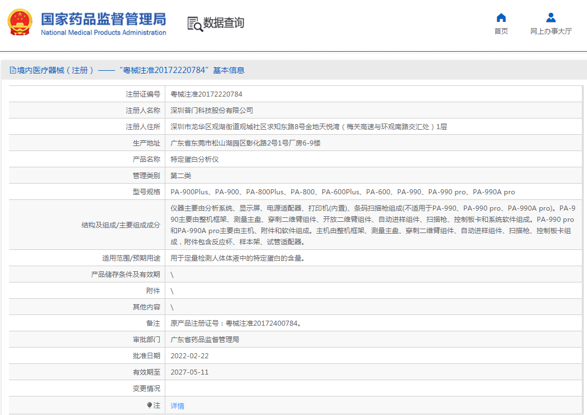
Task: Click the document icon beside 境内医疗器械 heading
Action: (x=13, y=70)
